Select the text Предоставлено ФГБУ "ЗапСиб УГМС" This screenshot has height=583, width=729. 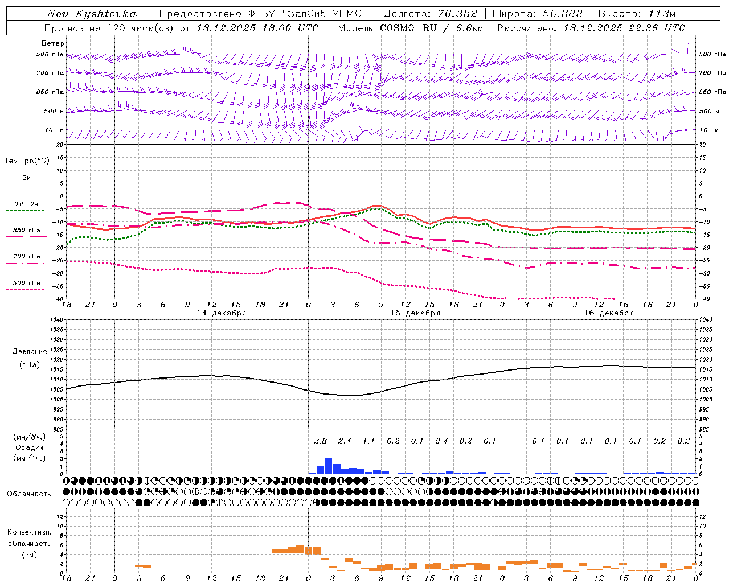pos(263,14)
